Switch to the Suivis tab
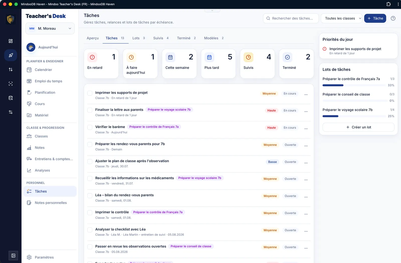This screenshot has width=401, height=263. coord(161,38)
